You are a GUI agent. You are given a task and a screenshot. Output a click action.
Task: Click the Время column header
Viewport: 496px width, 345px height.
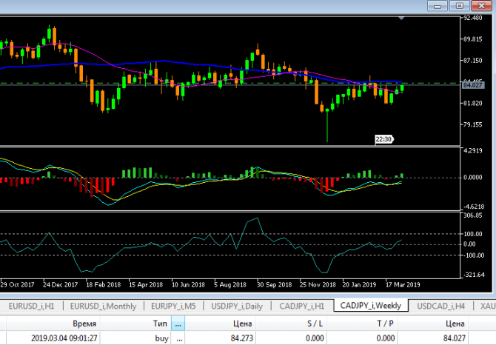[x=53, y=324]
